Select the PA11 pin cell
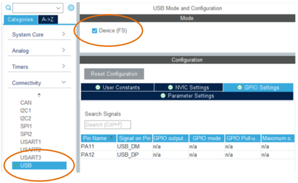Image resolution: width=298 pixels, height=183 pixels. 99,147
